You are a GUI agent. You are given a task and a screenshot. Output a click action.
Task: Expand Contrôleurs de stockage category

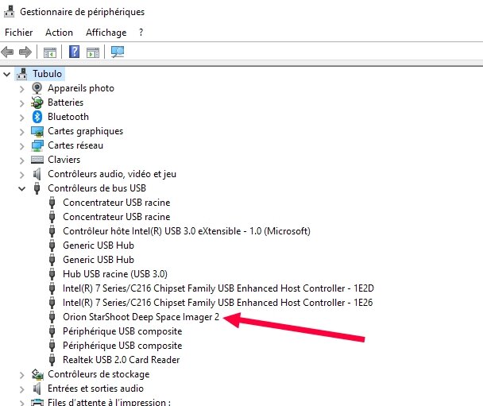click(21, 375)
